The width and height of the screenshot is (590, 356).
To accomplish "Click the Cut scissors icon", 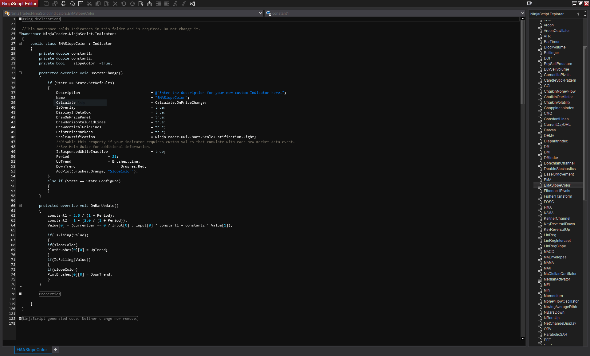I will pos(89,4).
